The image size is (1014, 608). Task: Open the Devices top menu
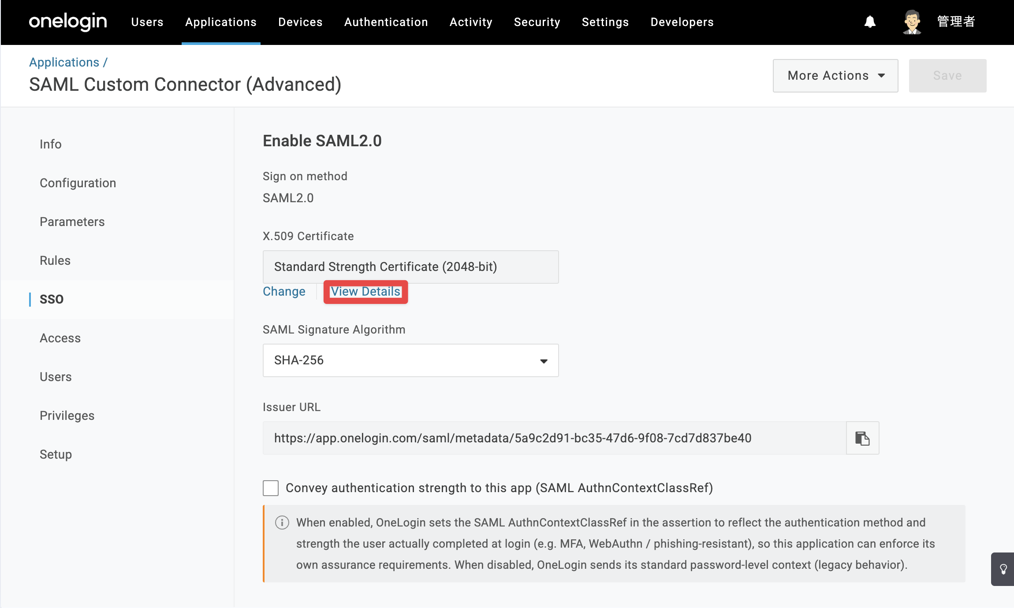point(300,22)
